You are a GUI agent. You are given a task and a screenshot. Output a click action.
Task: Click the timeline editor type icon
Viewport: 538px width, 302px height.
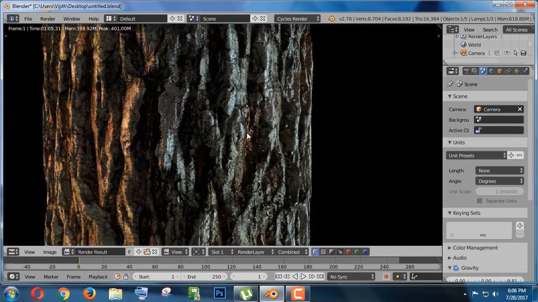pyautogui.click(x=13, y=276)
